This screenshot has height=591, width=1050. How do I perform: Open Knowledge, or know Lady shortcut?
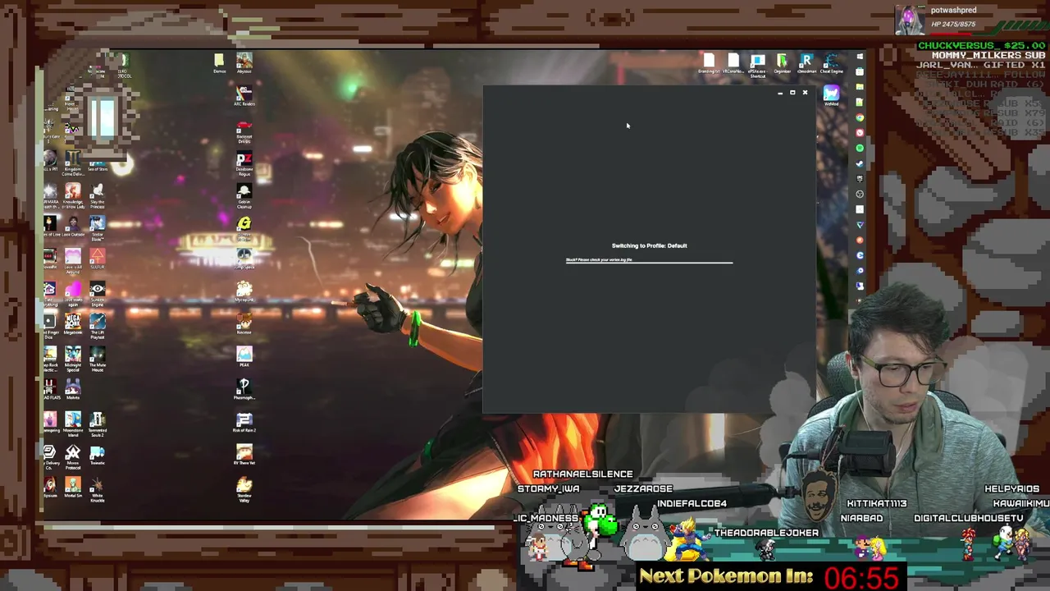click(x=73, y=195)
